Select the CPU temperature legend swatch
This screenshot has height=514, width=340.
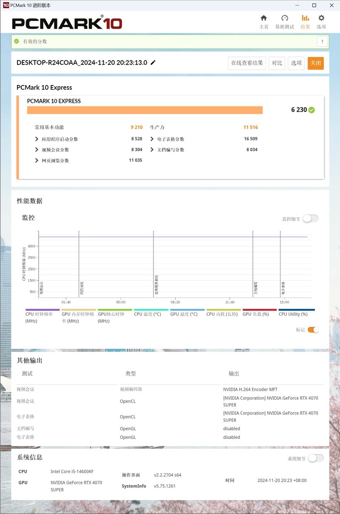[x=151, y=310]
